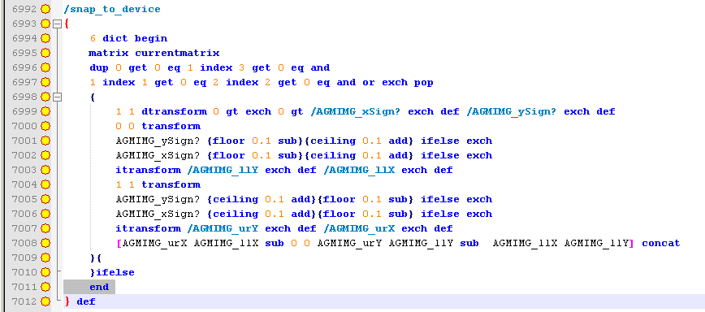Click the bookmark marker on line 7003
The width and height of the screenshot is (705, 312).
pos(45,170)
